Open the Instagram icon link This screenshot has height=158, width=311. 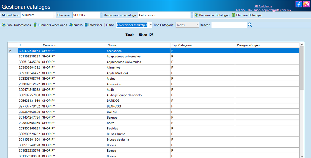(x=306, y=4)
